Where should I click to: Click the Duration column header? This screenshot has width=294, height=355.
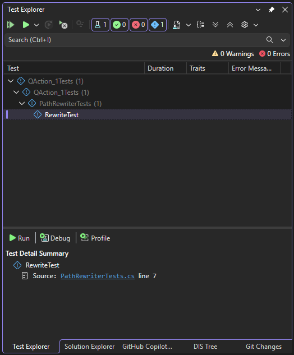(x=166, y=68)
